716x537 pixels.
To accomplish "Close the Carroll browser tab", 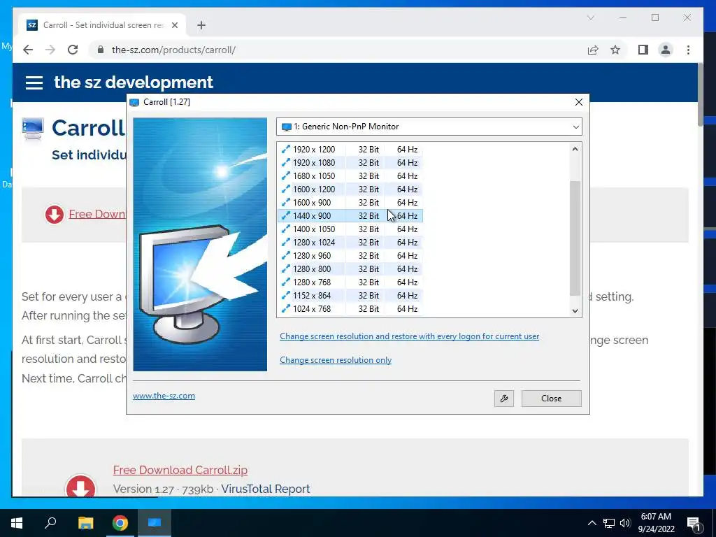I will click(174, 25).
